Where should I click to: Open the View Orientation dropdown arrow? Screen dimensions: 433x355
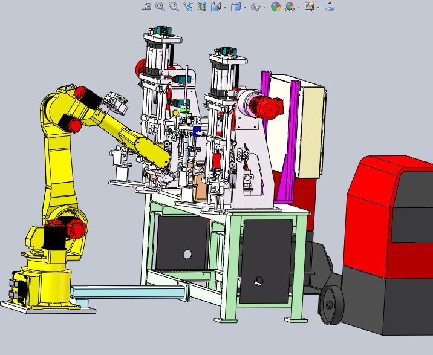224,7
